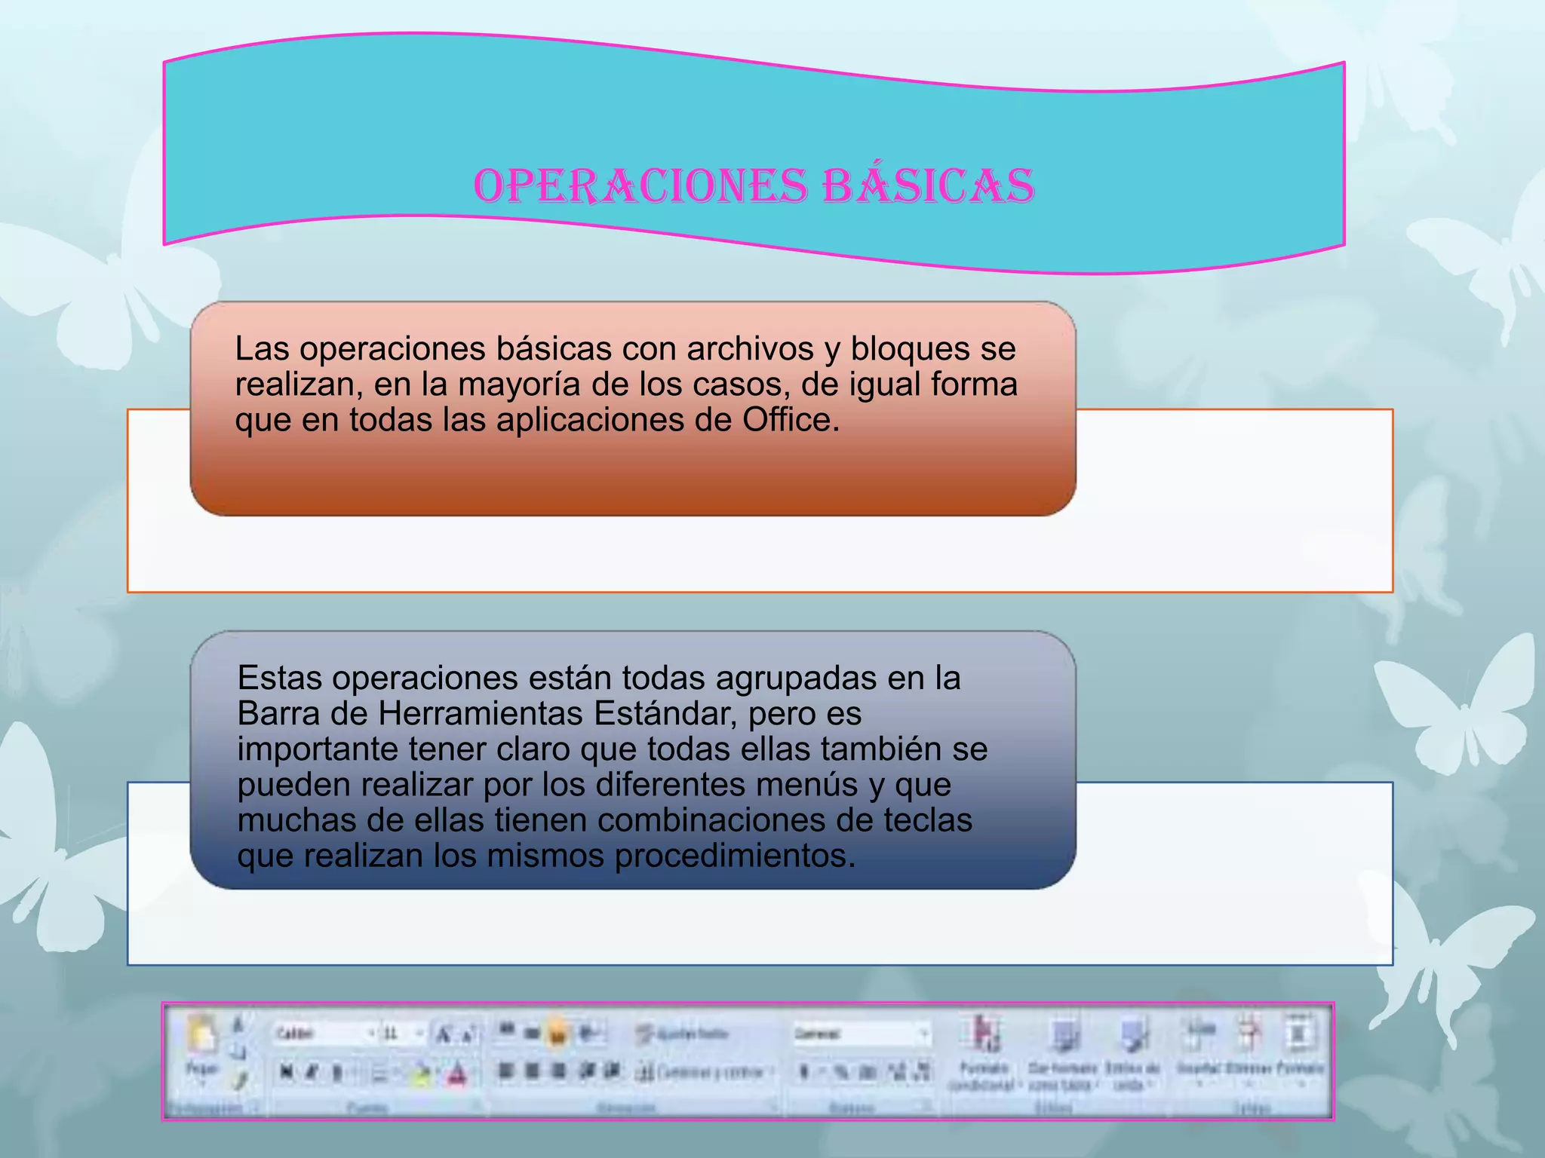
Task: Click the increase indent icon
Action: pyautogui.click(x=613, y=1071)
